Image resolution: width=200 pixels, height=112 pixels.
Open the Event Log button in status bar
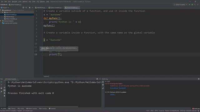(x=196, y=109)
